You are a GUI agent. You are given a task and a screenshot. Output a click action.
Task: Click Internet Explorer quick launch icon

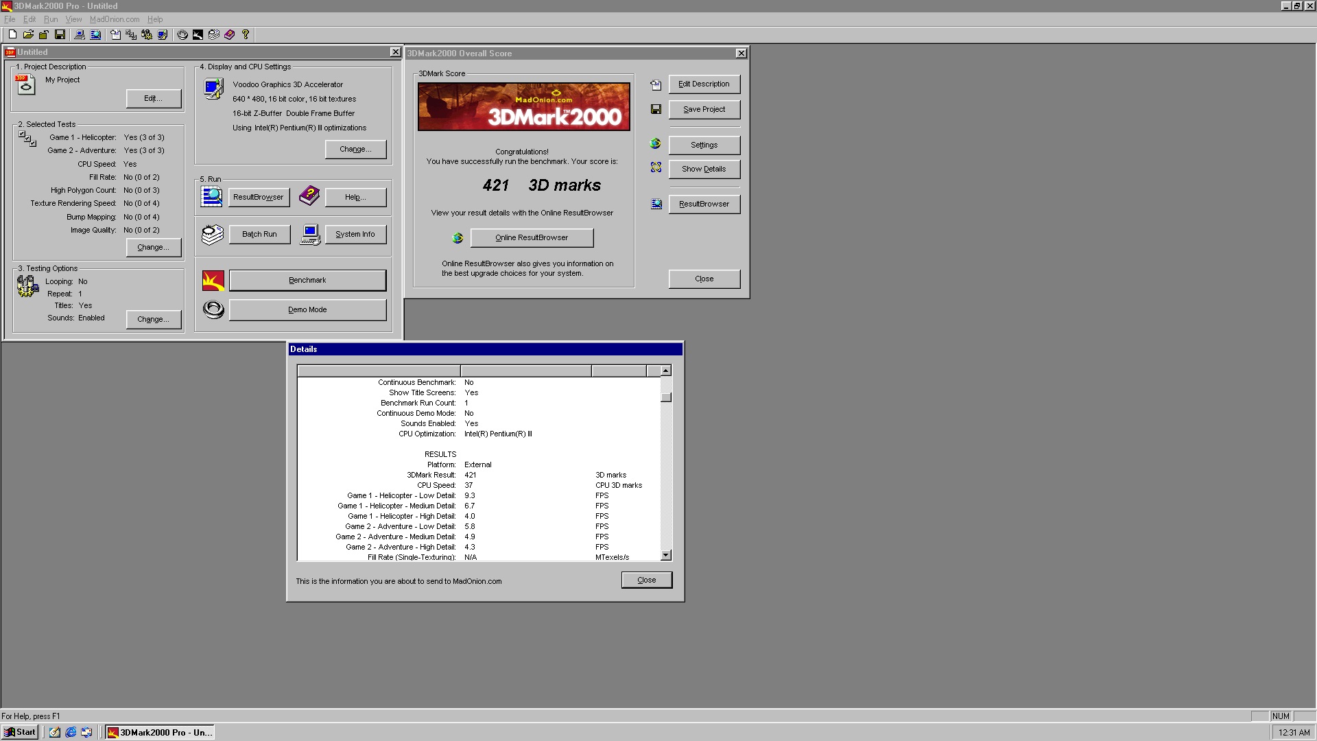point(71,732)
